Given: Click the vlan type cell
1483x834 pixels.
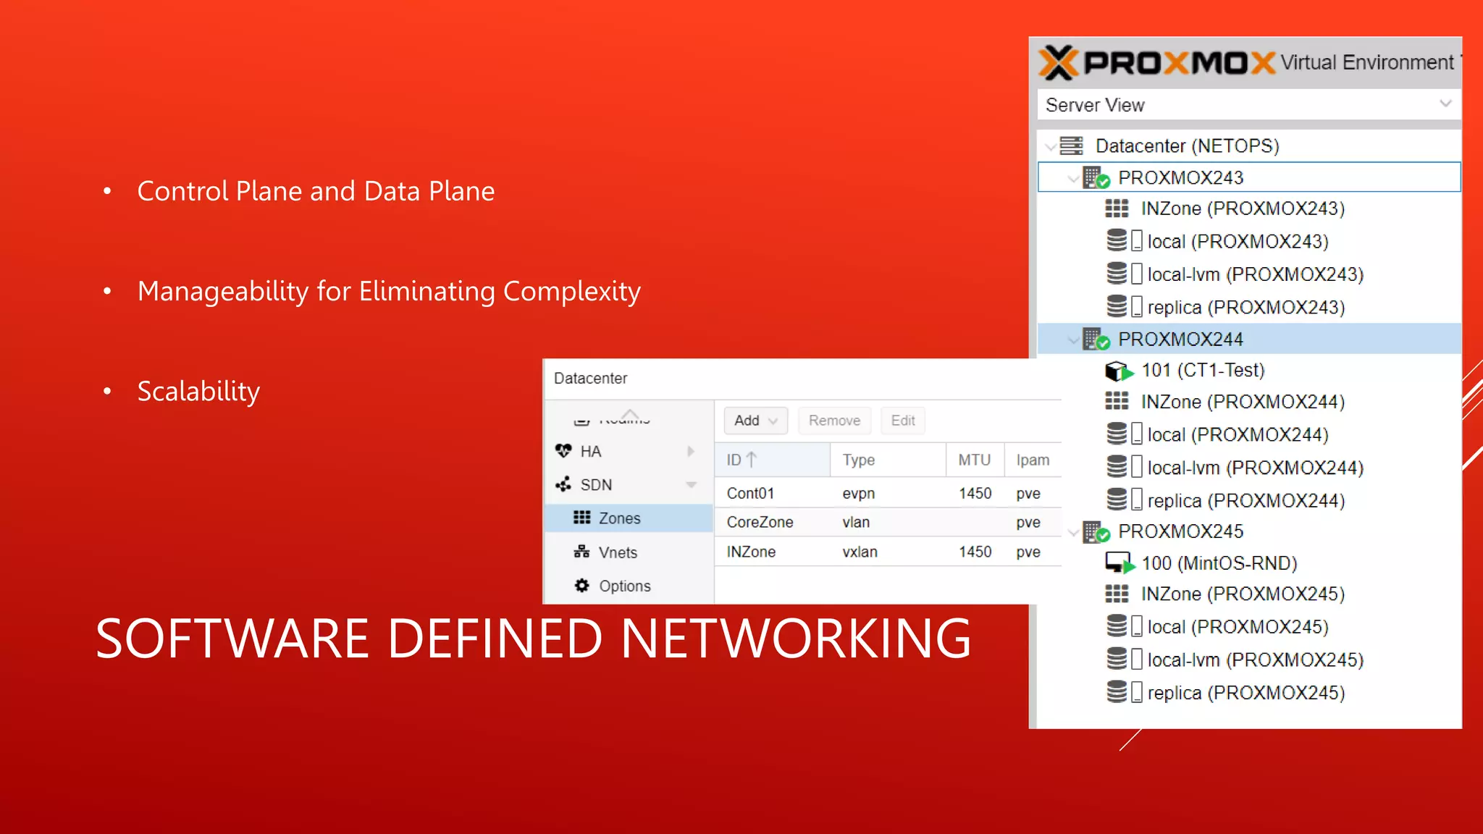Looking at the screenshot, I should coord(856,522).
